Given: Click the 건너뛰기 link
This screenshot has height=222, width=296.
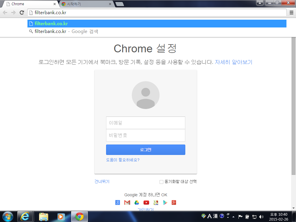Looking at the screenshot, I should click(x=102, y=182).
